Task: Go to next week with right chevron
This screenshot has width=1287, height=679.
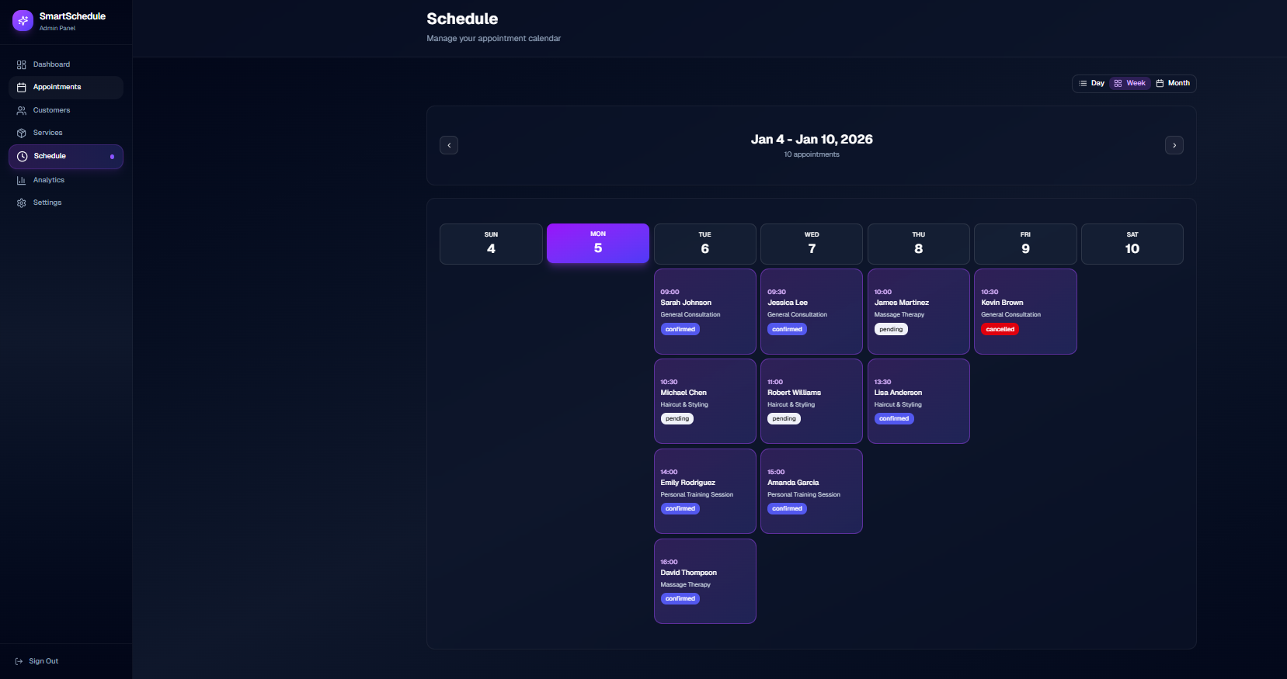Action: [x=1174, y=145]
